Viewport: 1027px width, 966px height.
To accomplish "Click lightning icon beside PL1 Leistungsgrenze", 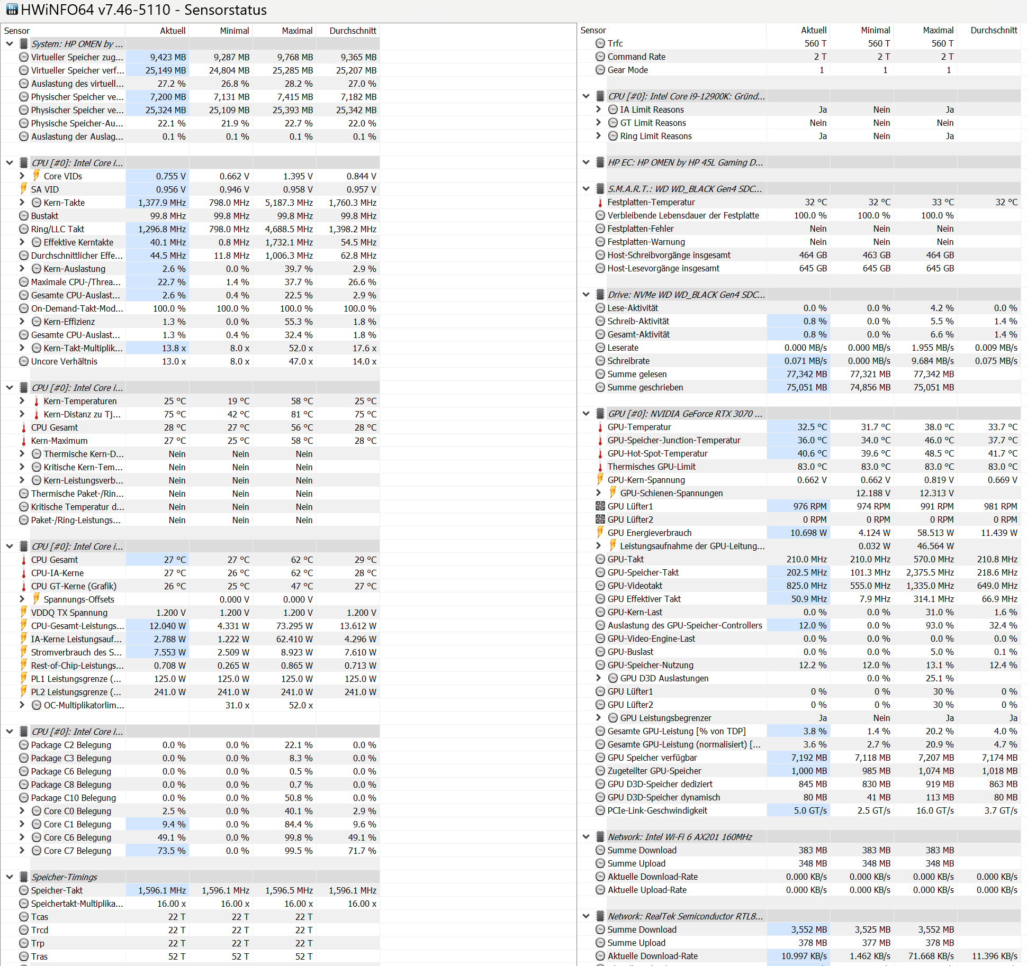I will tap(24, 678).
